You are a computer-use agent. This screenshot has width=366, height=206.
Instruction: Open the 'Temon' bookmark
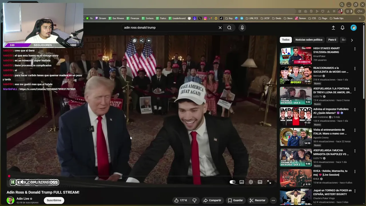[x=300, y=18]
